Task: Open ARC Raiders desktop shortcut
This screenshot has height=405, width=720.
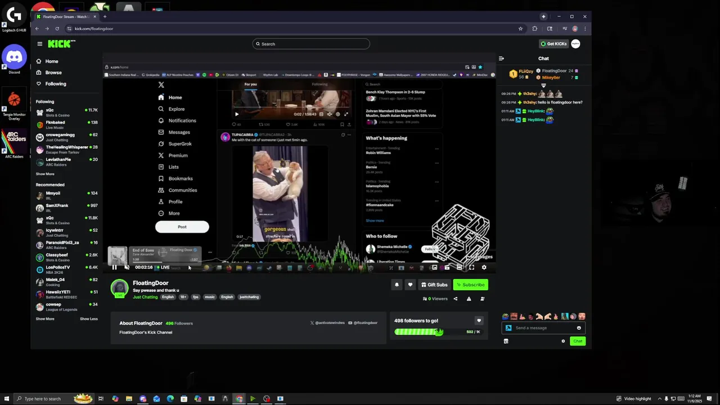Action: pos(14,143)
